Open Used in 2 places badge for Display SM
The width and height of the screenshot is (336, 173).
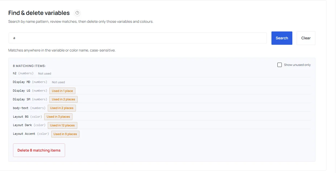pos(63,100)
